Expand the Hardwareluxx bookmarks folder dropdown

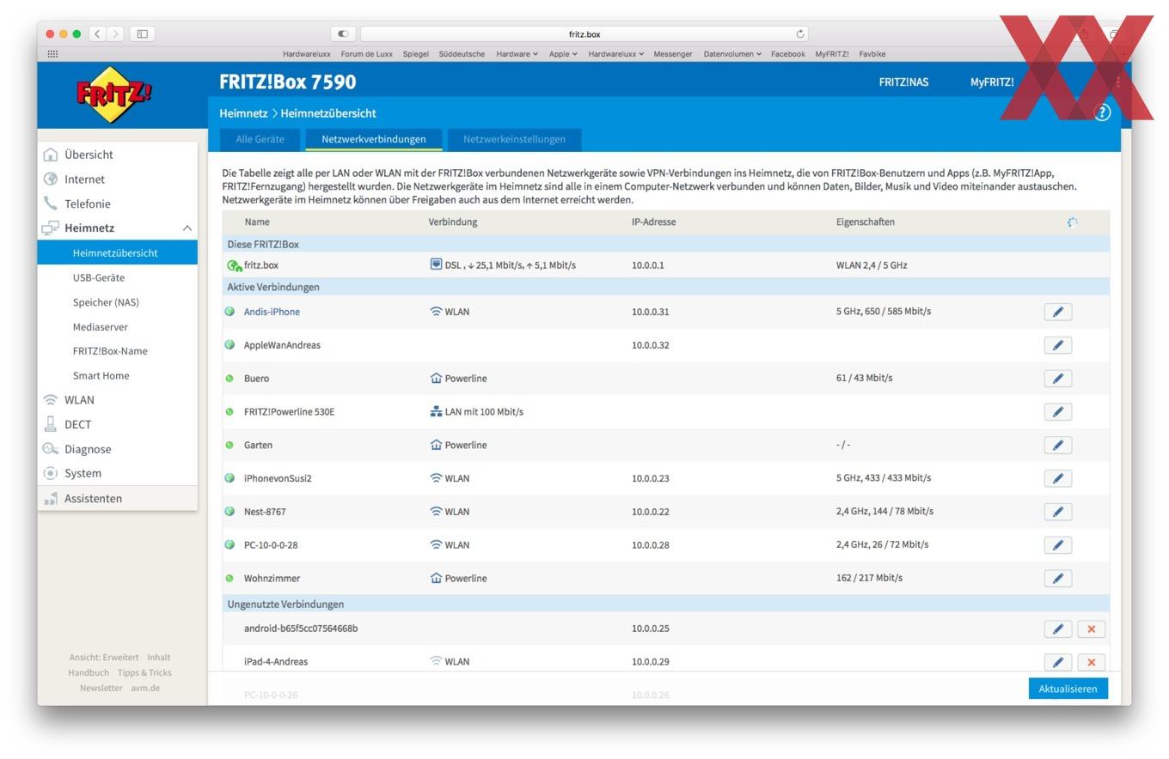(615, 54)
